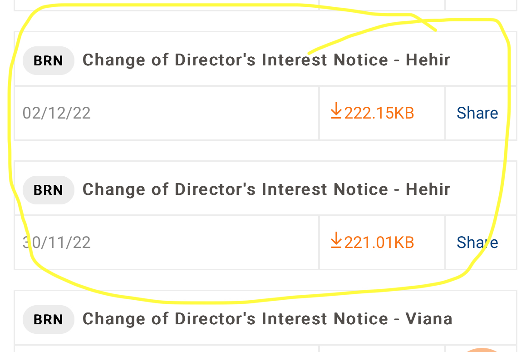Tap BRN badge on the Viana notice

(x=48, y=319)
